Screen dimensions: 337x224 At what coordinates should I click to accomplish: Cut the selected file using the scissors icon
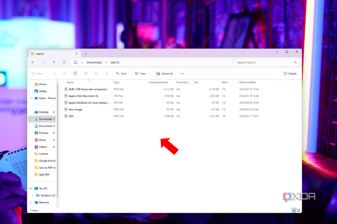click(x=54, y=73)
